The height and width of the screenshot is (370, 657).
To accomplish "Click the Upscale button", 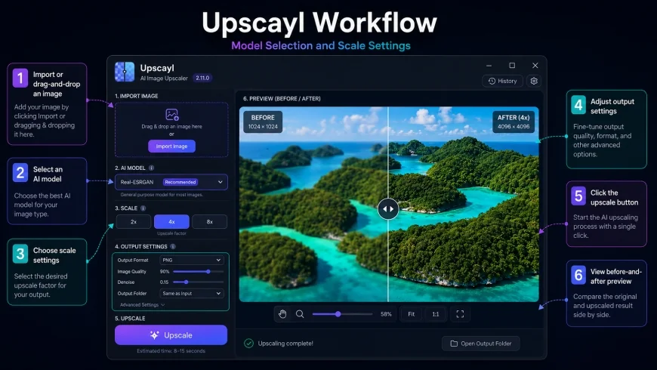I will 171,335.
